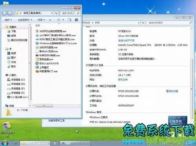Click the Explorer search magnifier icon

tap(78, 13)
